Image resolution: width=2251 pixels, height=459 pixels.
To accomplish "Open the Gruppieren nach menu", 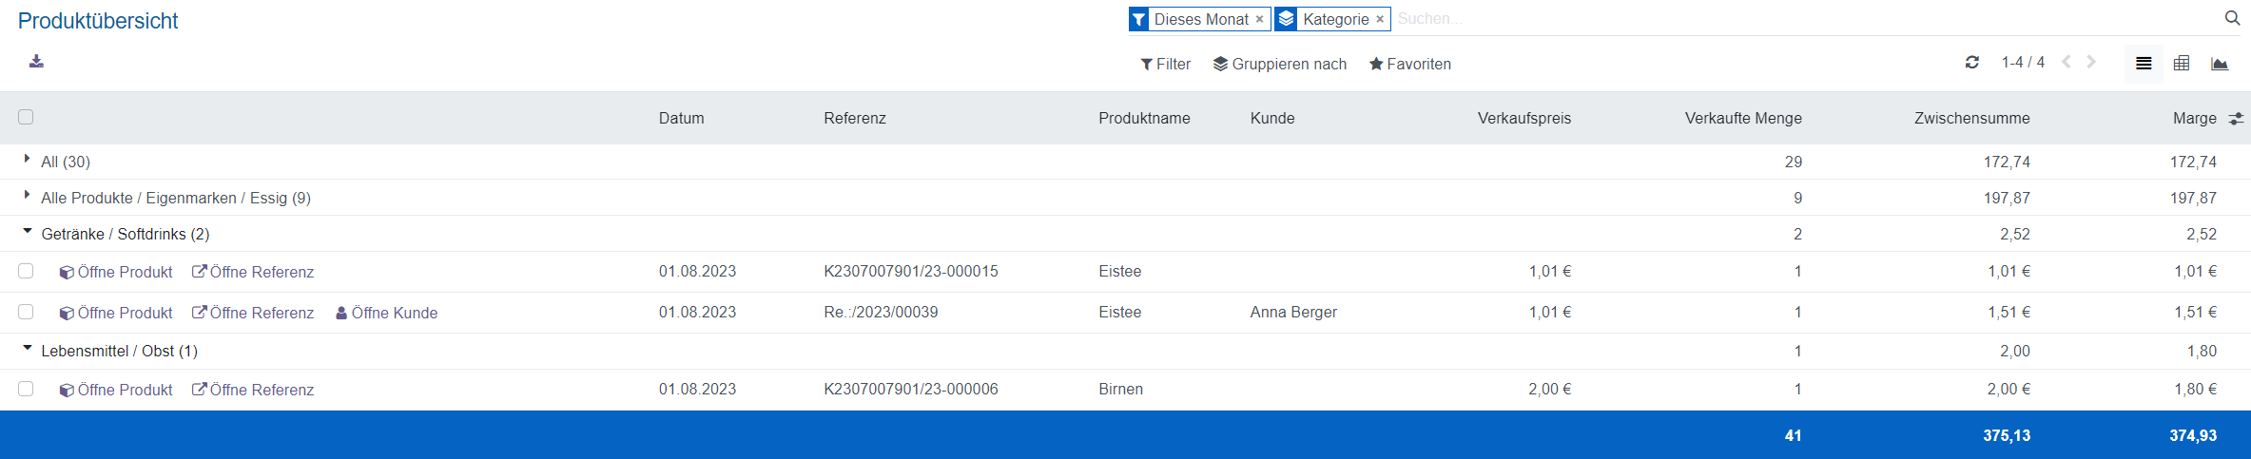I will (x=1279, y=64).
